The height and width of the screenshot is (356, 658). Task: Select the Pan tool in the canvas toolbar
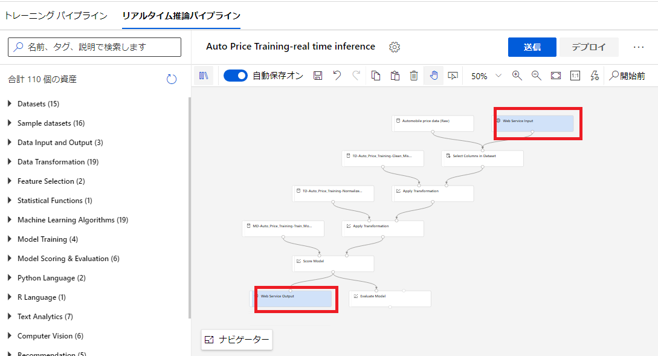434,75
